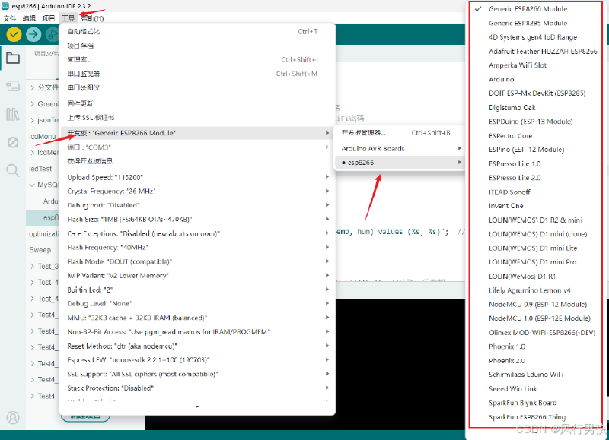Click the user account icon

13,417
